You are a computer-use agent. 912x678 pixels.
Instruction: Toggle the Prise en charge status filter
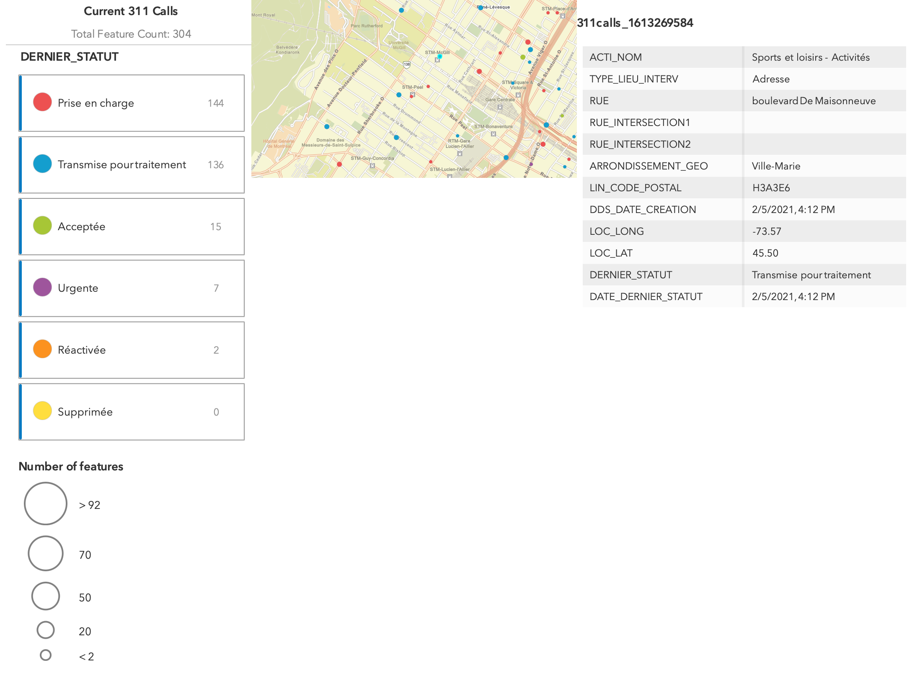click(x=132, y=103)
